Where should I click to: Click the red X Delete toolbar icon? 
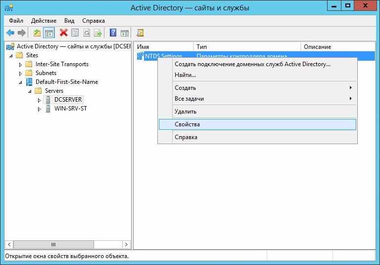coord(63,33)
